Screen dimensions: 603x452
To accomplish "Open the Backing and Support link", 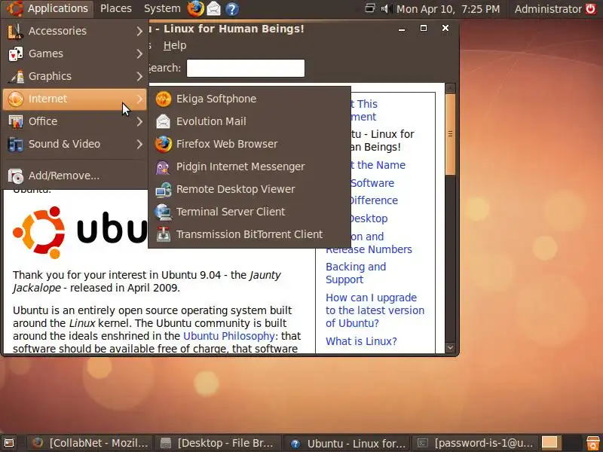I will (x=356, y=273).
